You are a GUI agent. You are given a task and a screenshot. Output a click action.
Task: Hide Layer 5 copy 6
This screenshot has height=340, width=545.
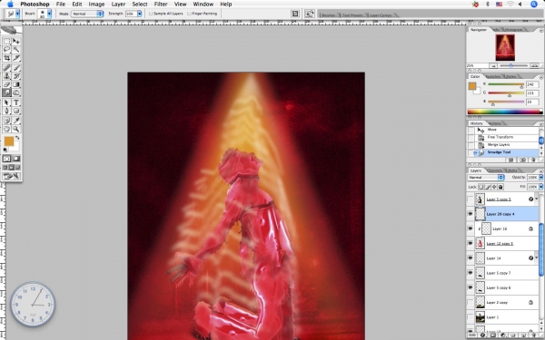471,287
